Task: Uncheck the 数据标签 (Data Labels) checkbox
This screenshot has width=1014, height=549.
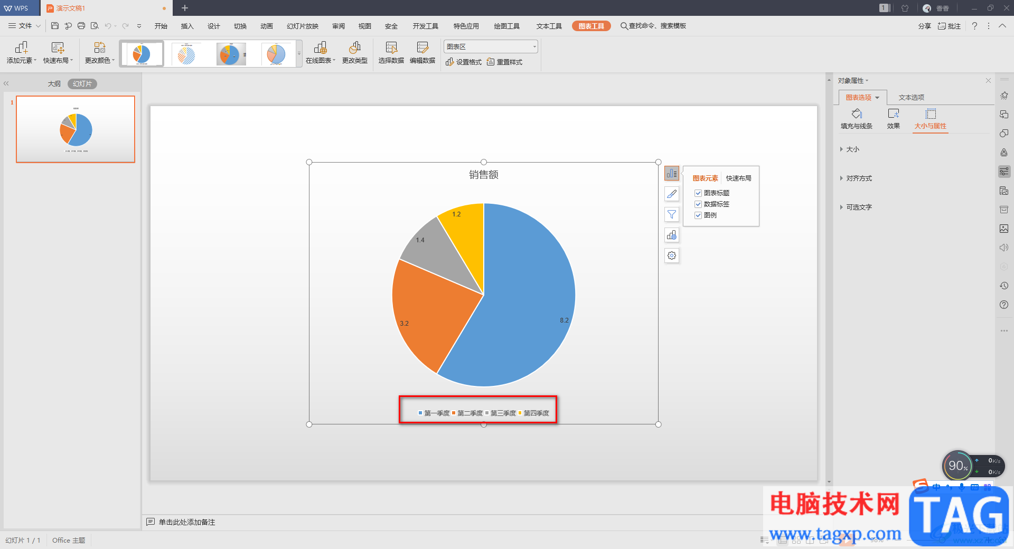Action: [x=698, y=204]
